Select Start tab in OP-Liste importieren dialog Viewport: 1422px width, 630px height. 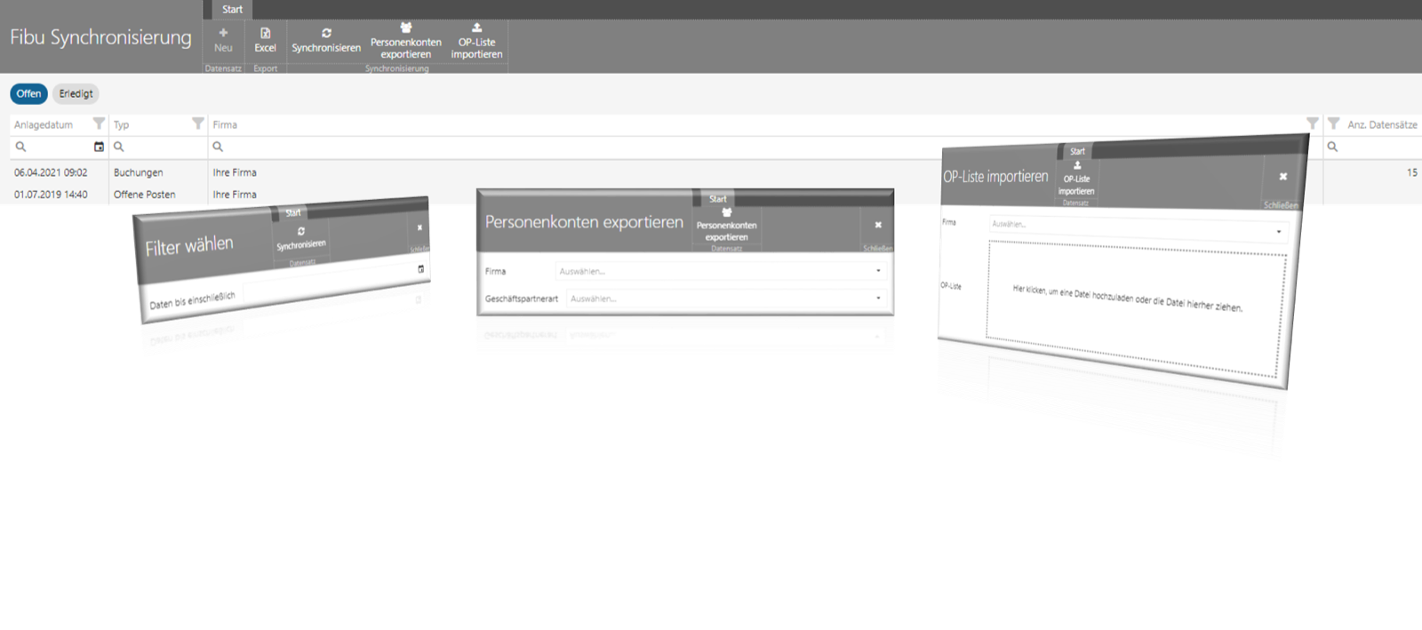click(x=1077, y=151)
